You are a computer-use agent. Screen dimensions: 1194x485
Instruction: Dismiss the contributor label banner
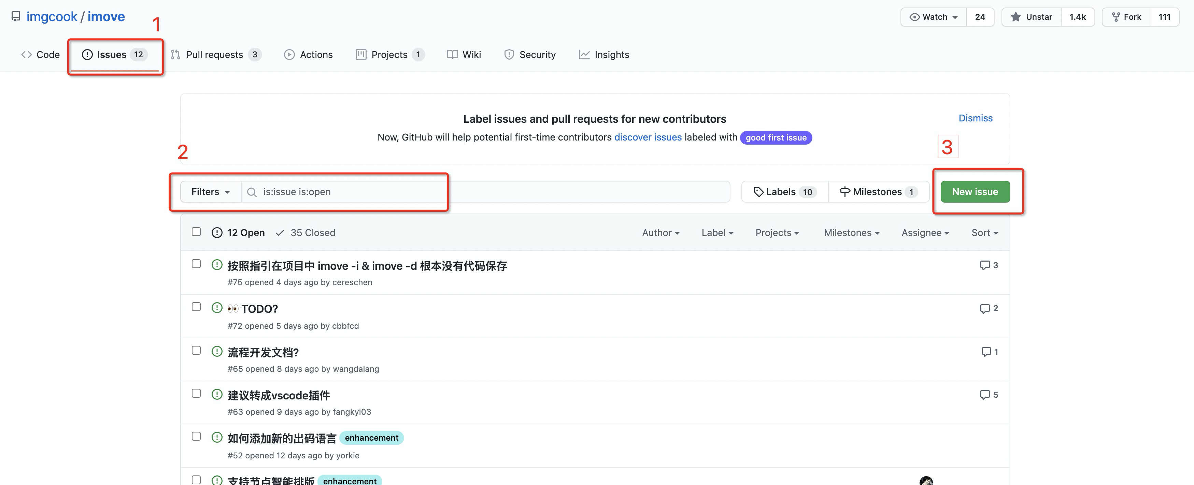pos(975,118)
